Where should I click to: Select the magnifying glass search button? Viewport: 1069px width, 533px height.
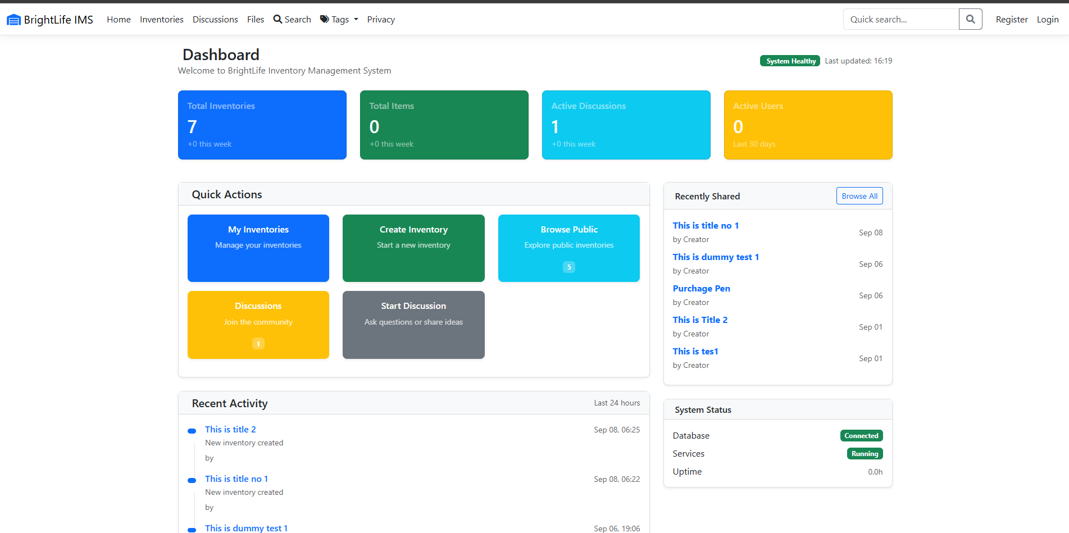(x=970, y=19)
